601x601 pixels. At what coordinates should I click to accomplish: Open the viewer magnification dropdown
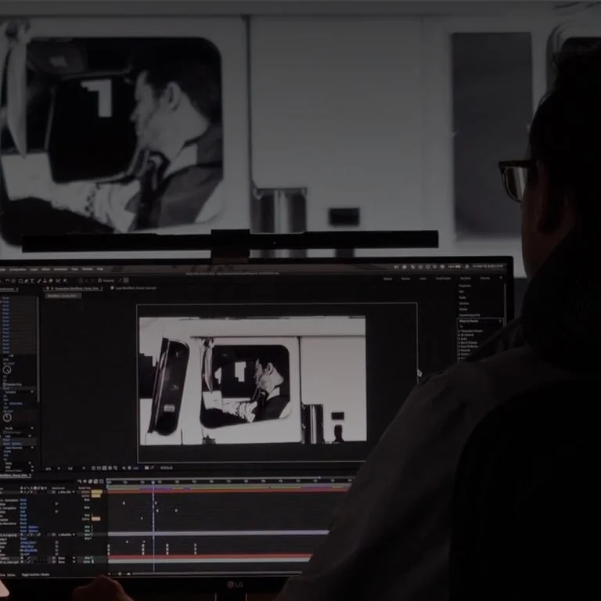click(x=53, y=469)
